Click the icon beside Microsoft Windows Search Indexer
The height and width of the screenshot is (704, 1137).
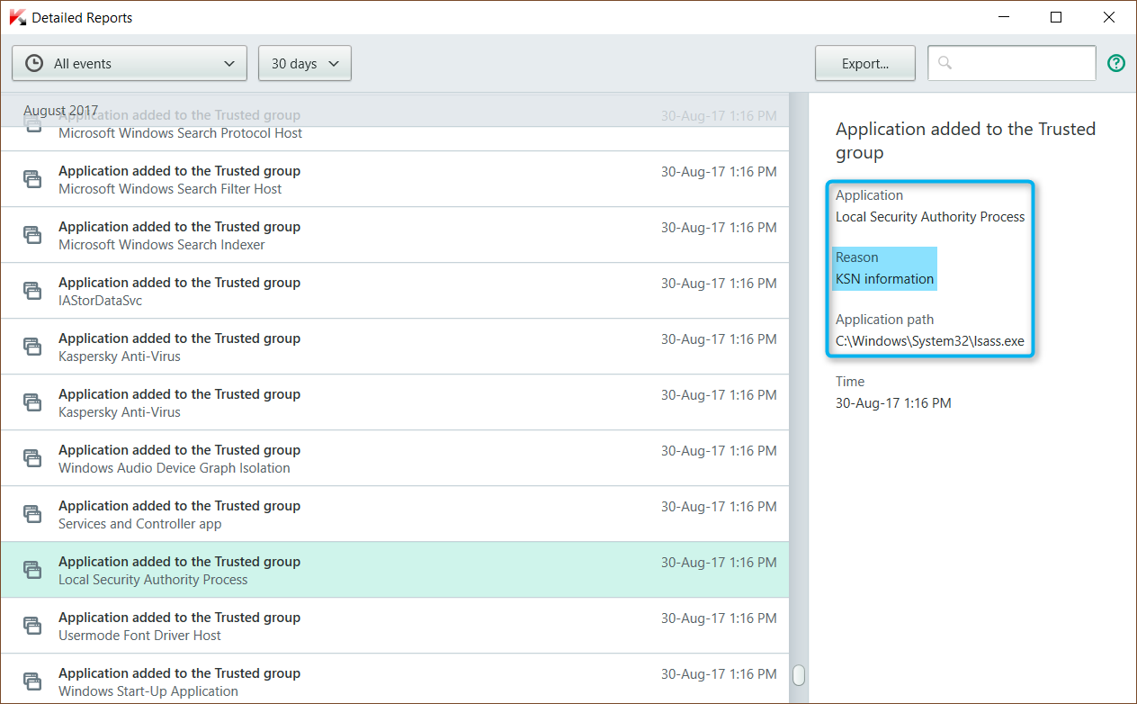pos(32,236)
